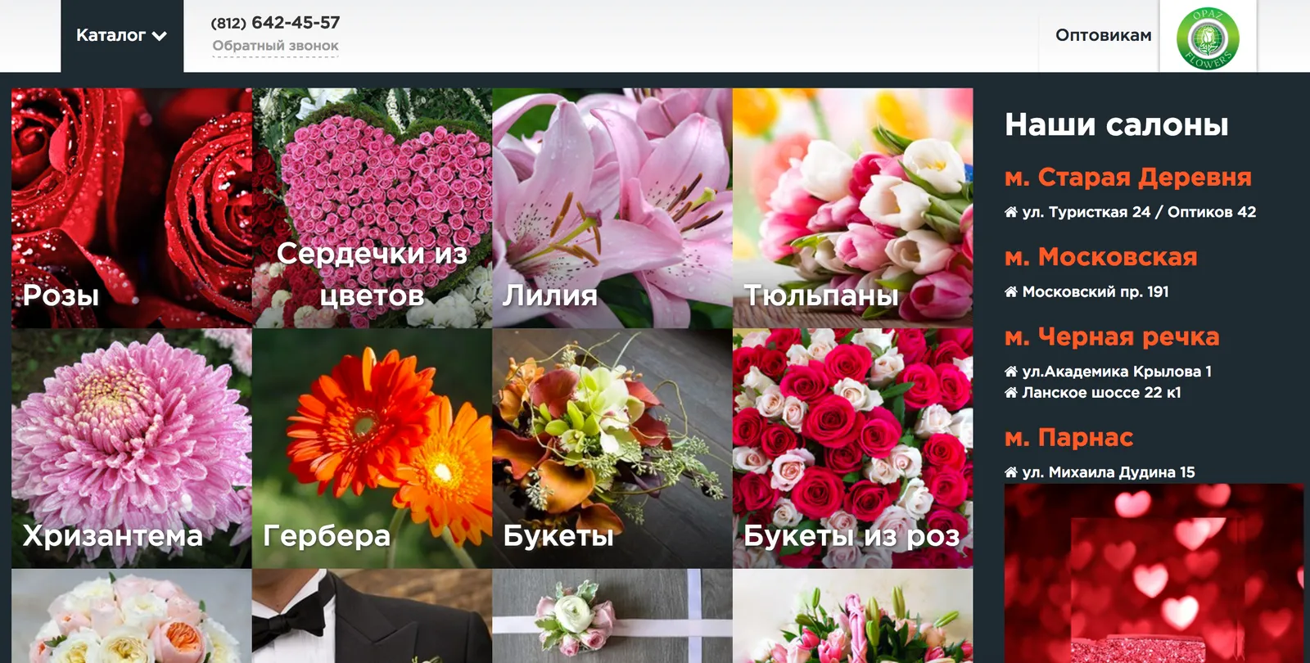The image size is (1310, 663).
Task: Open the Розы category tile
Action: [132, 208]
